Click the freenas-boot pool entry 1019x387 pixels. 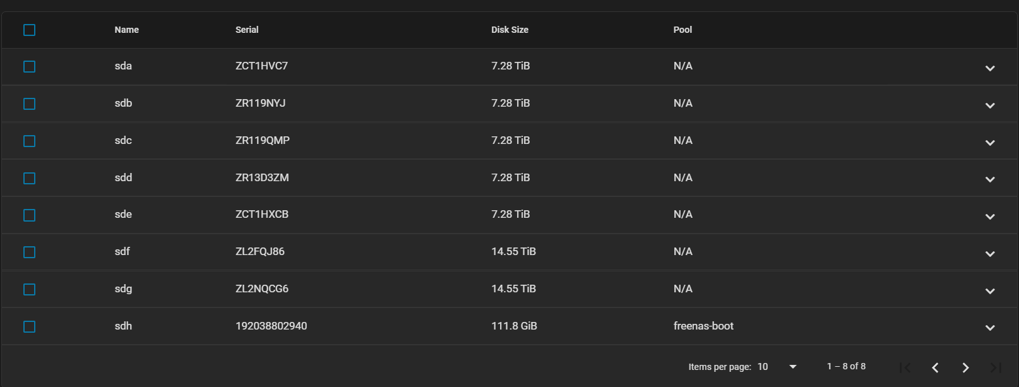tap(703, 326)
